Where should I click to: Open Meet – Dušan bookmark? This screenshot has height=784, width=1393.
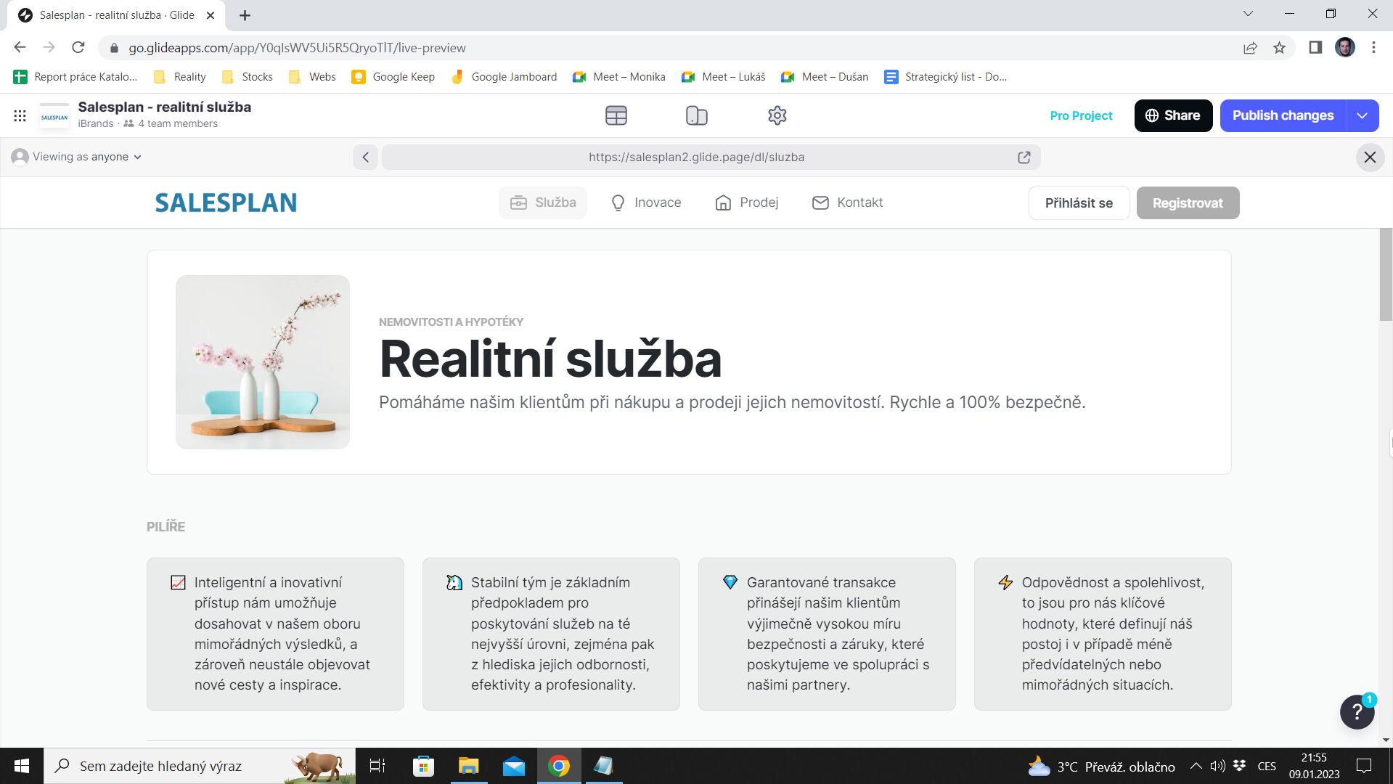coord(825,77)
